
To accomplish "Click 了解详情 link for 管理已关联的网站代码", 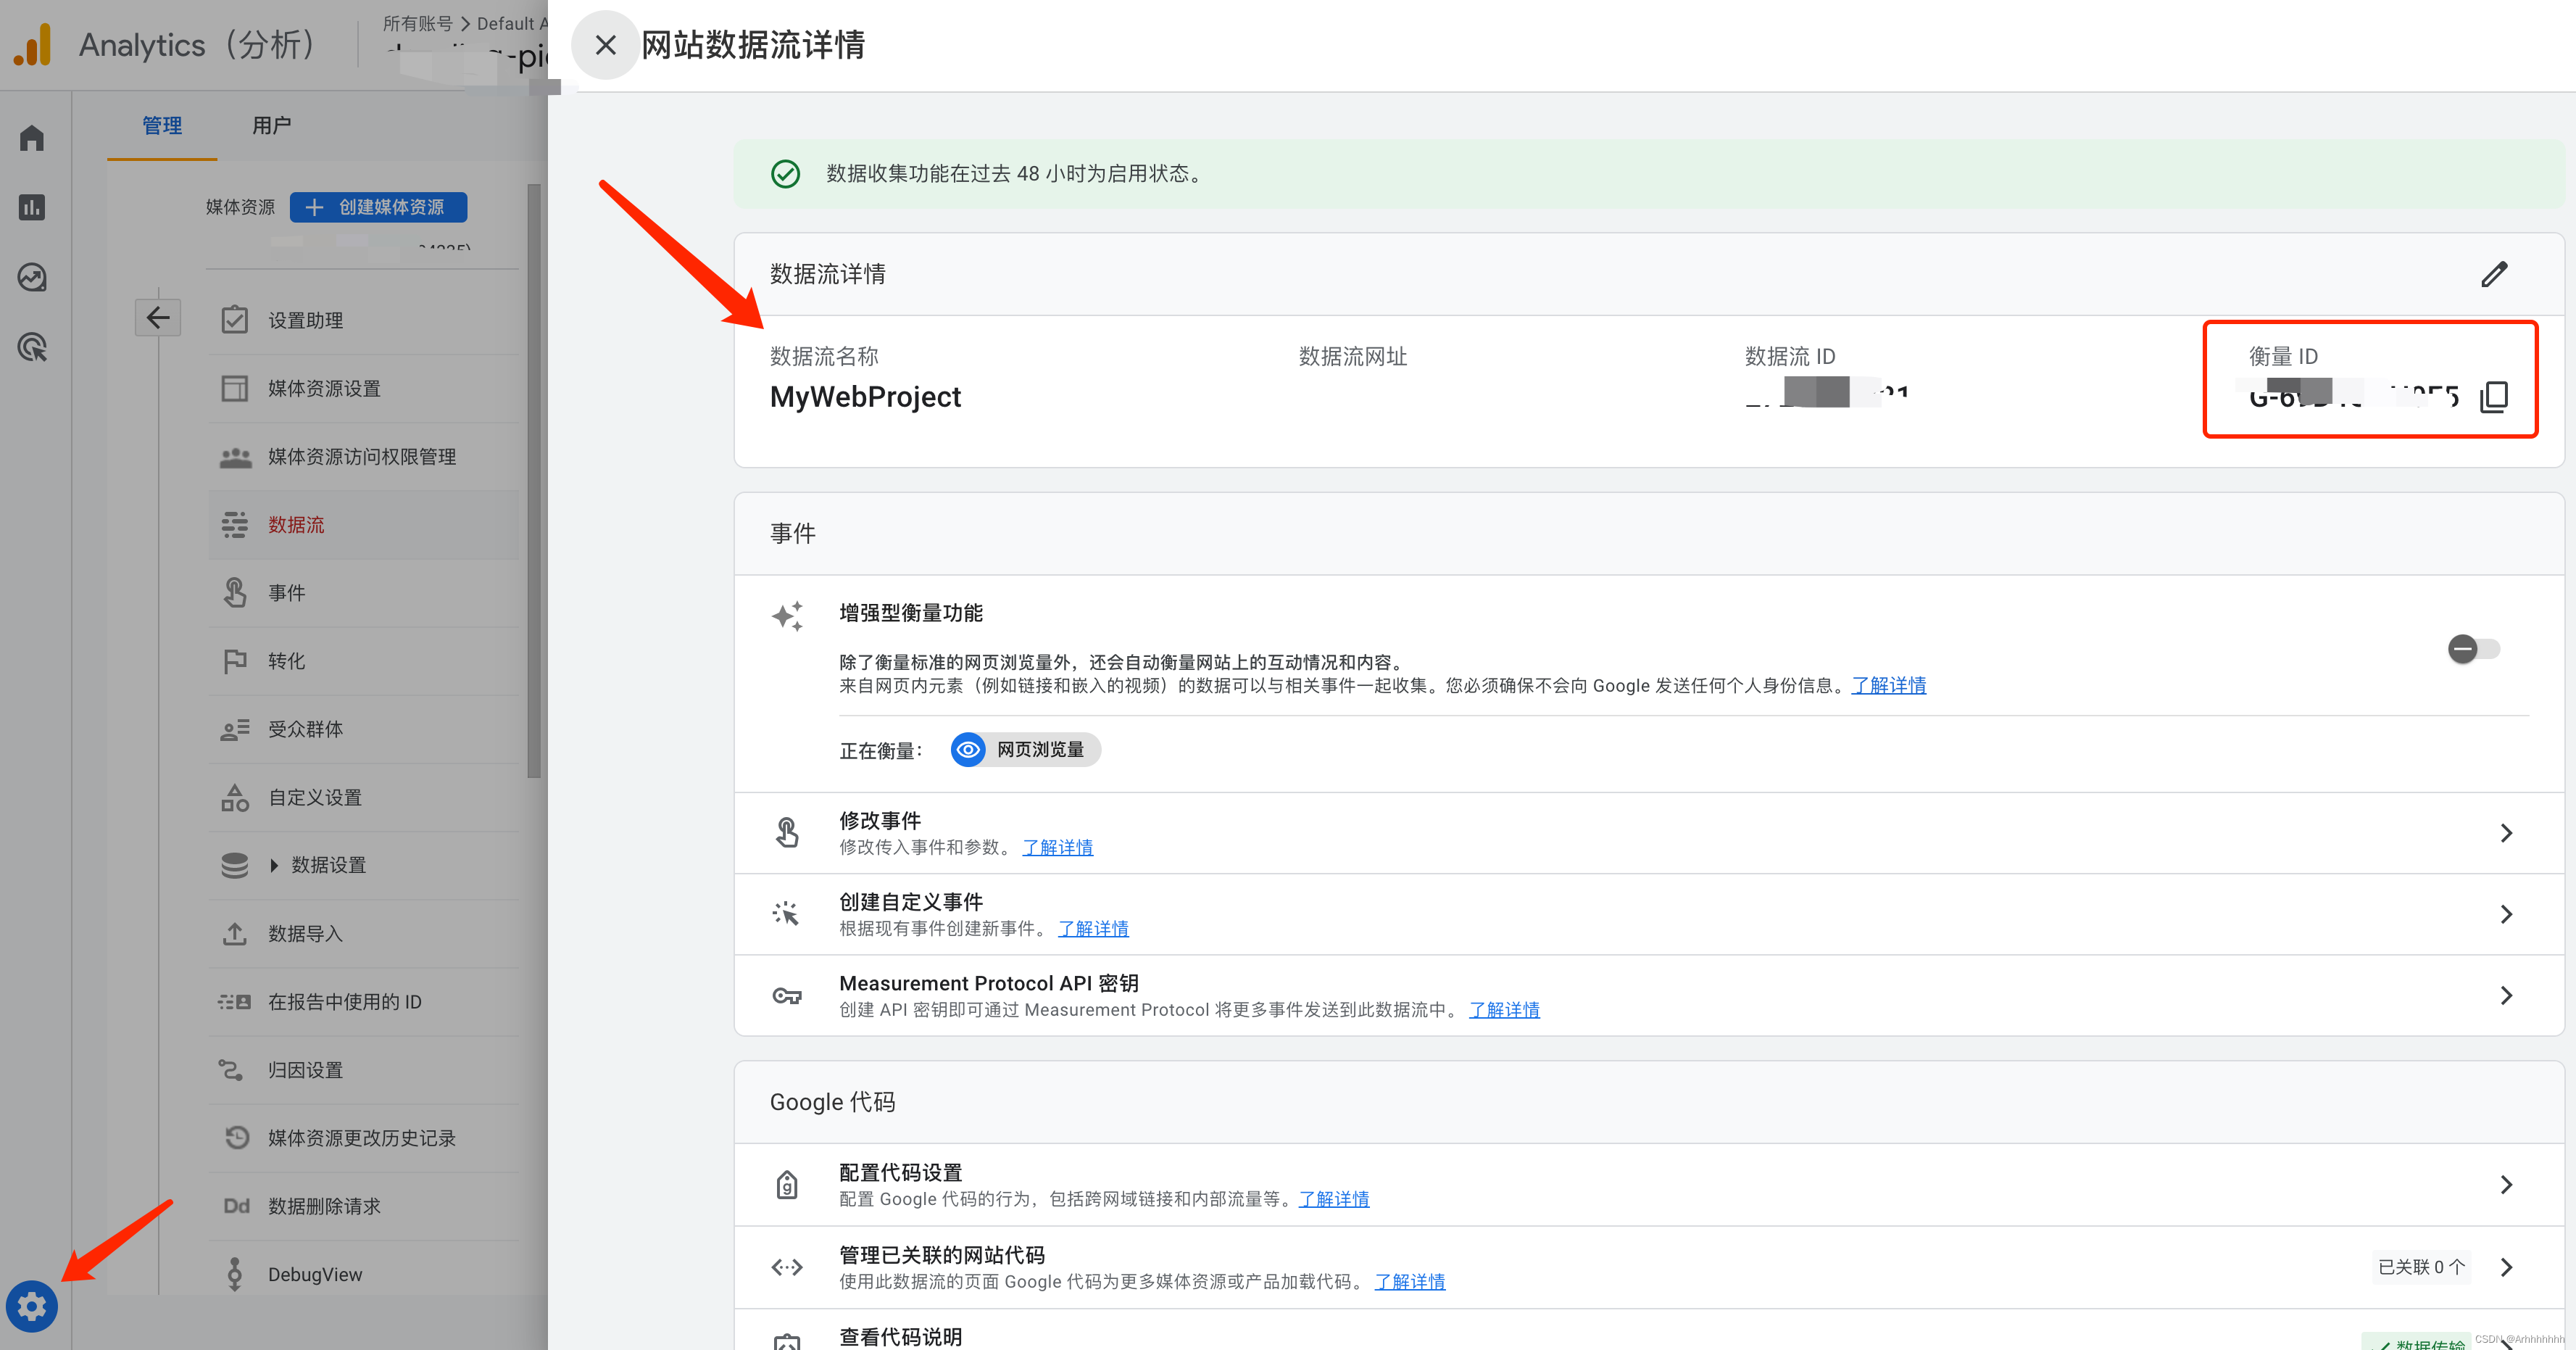I will (x=1410, y=1281).
